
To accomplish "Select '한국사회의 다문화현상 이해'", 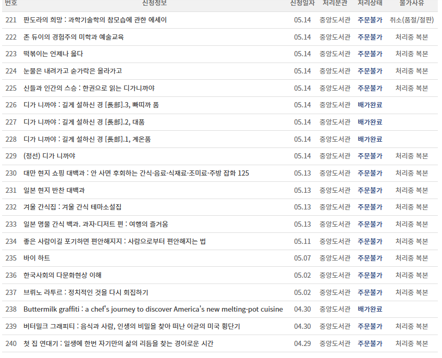I will [x=64, y=275].
